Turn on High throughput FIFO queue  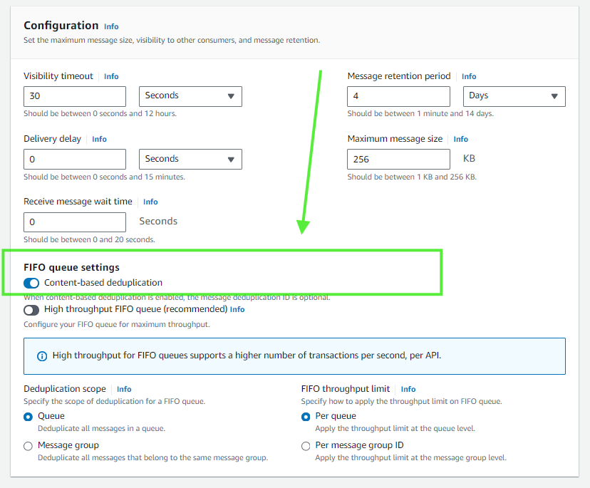click(x=31, y=310)
